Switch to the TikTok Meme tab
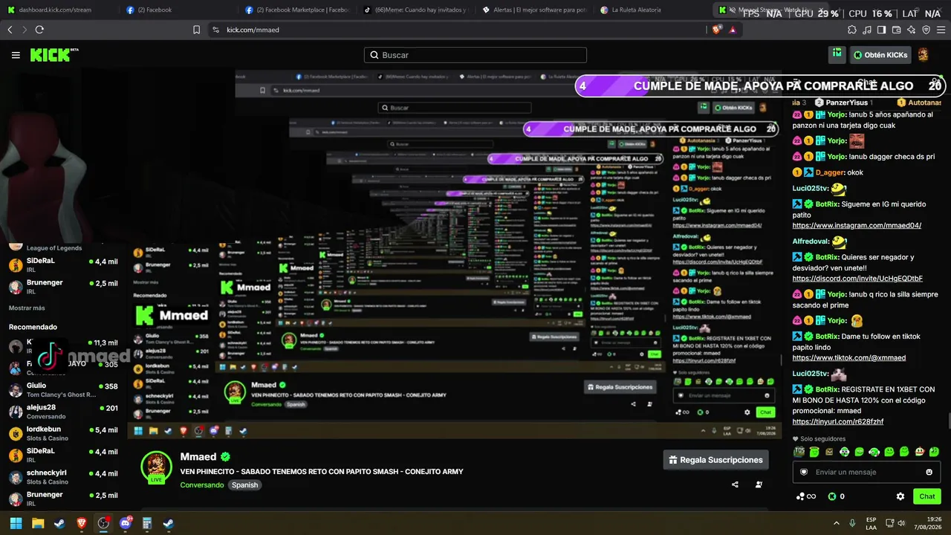This screenshot has width=951, height=535. tap(416, 10)
